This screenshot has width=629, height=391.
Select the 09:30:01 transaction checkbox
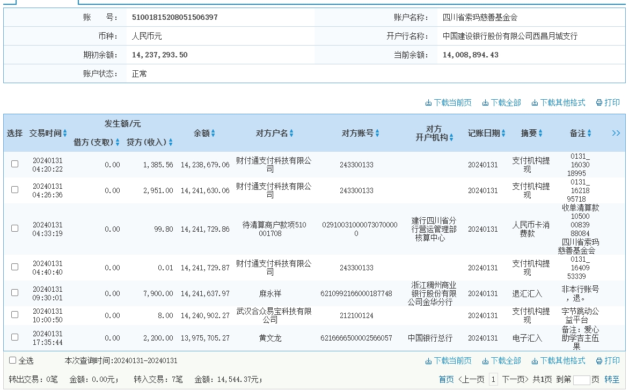click(15, 293)
